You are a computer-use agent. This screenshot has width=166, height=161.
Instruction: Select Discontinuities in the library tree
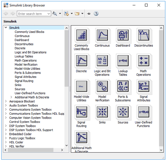24,44
